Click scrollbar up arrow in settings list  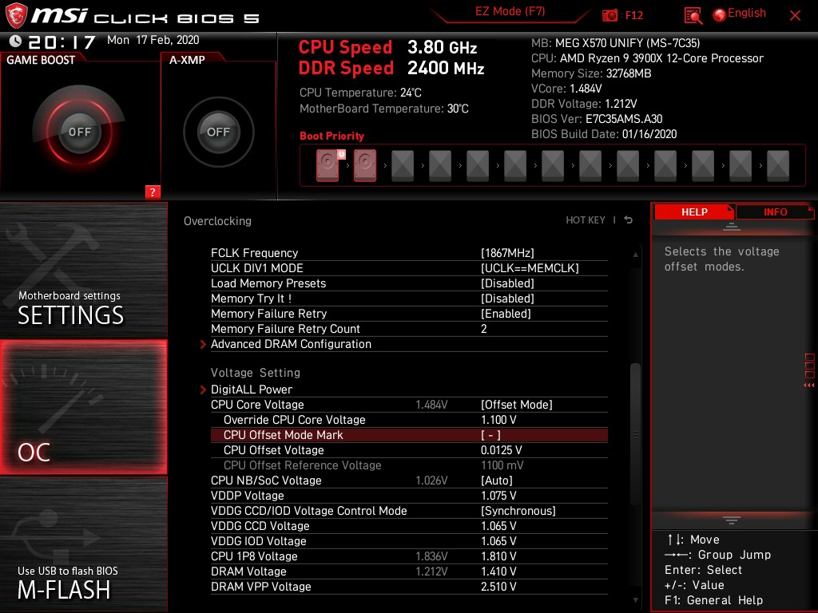tap(635, 255)
